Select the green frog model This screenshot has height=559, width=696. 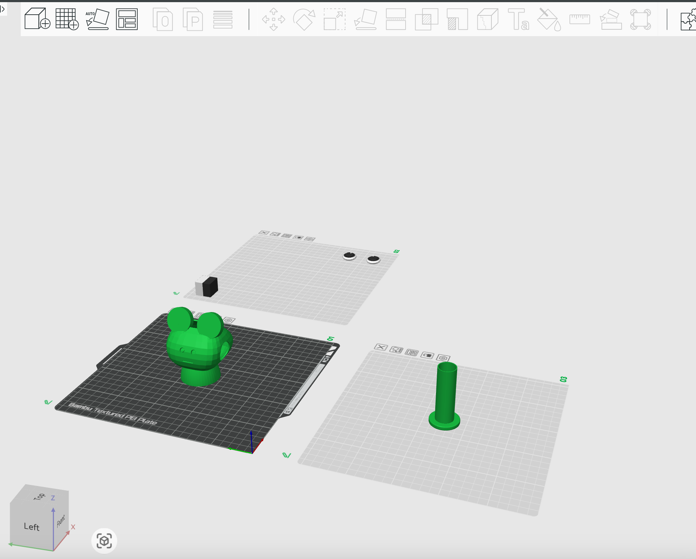tap(199, 347)
